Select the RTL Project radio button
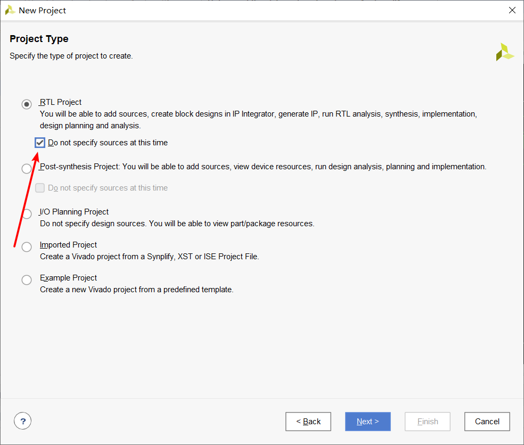This screenshot has width=524, height=445. pyautogui.click(x=27, y=104)
